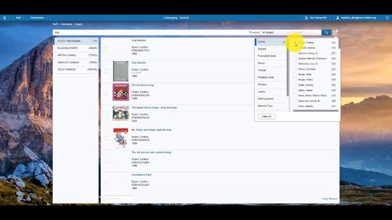Select checkbox for The great Gracie chase result
The width and height of the screenshot is (392, 220).
106,116
